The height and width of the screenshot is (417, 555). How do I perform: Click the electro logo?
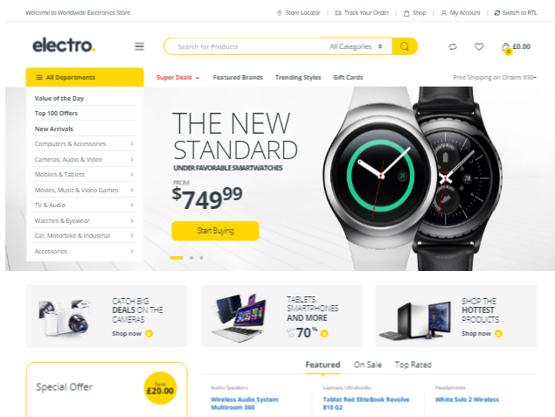[x=64, y=45]
